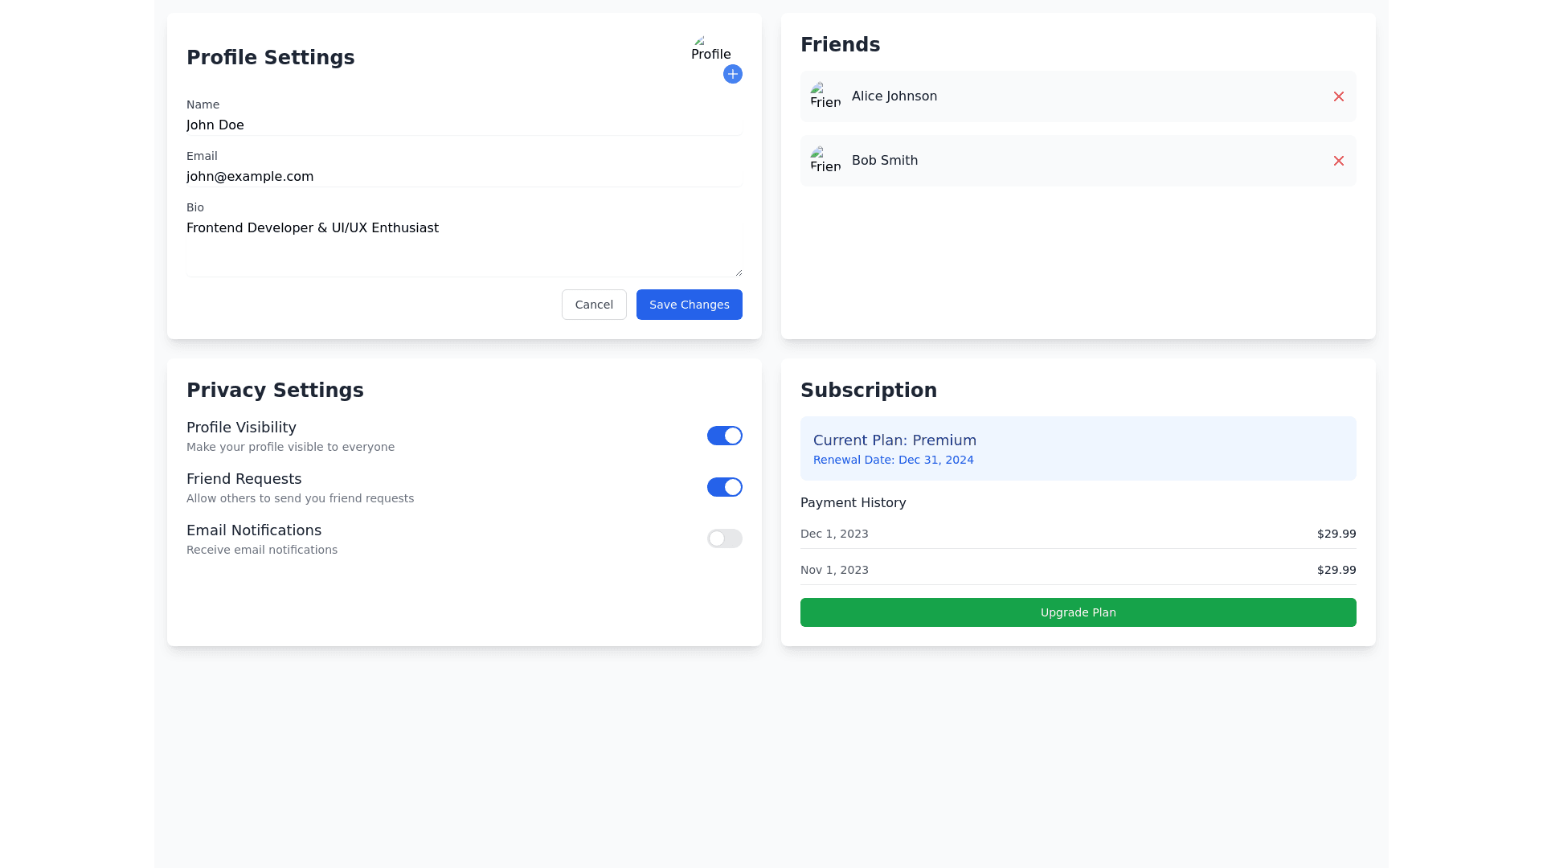Disable the Profile Visibility toggle
The height and width of the screenshot is (868, 1543).
[x=724, y=435]
